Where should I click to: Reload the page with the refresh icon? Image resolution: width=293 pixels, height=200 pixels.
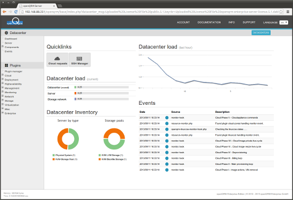(x=16, y=12)
